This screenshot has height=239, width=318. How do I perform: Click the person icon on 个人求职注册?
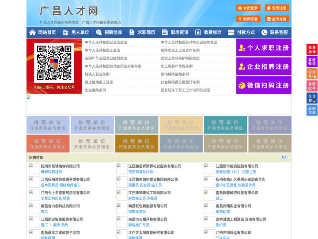click(242, 48)
